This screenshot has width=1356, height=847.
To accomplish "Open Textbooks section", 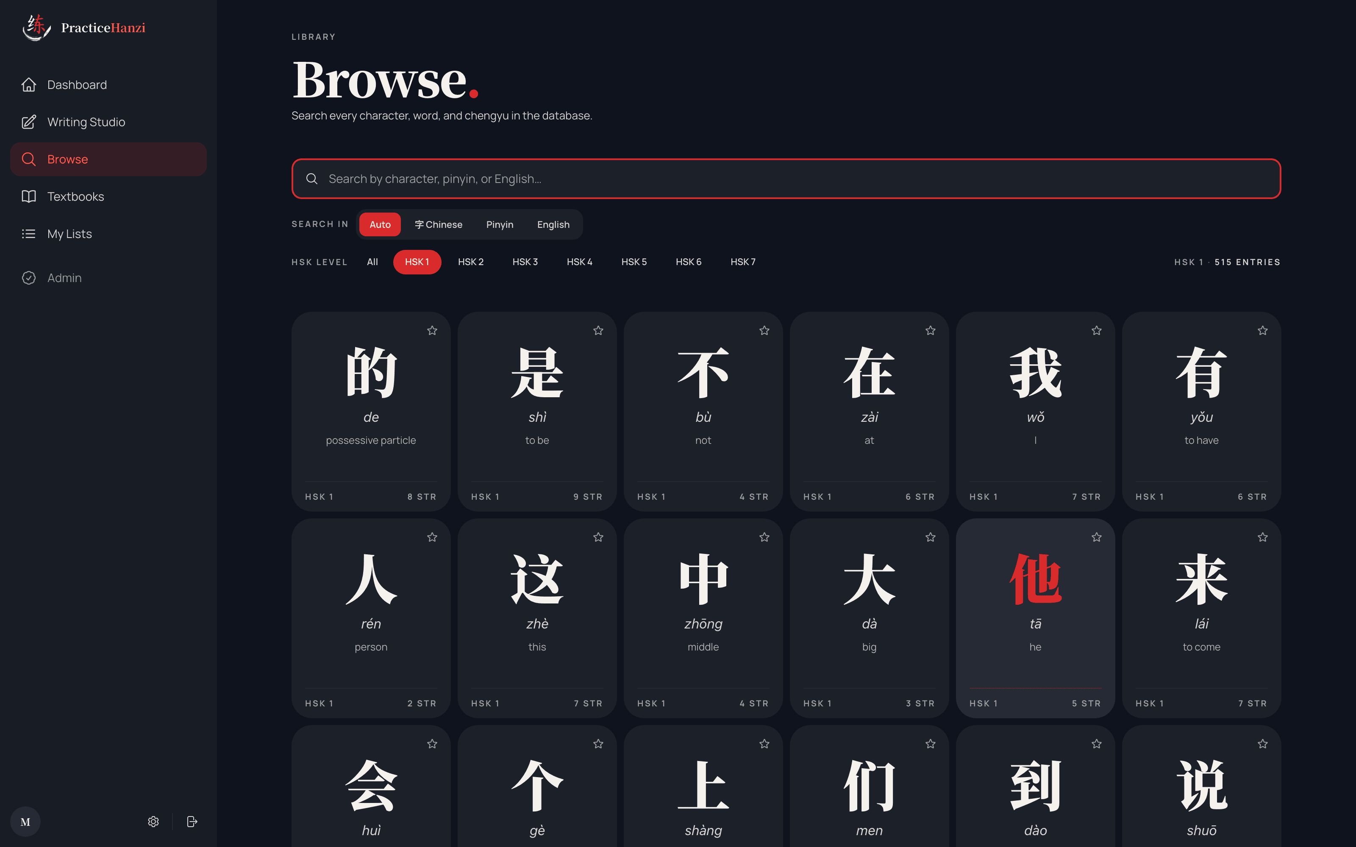I will pos(108,197).
